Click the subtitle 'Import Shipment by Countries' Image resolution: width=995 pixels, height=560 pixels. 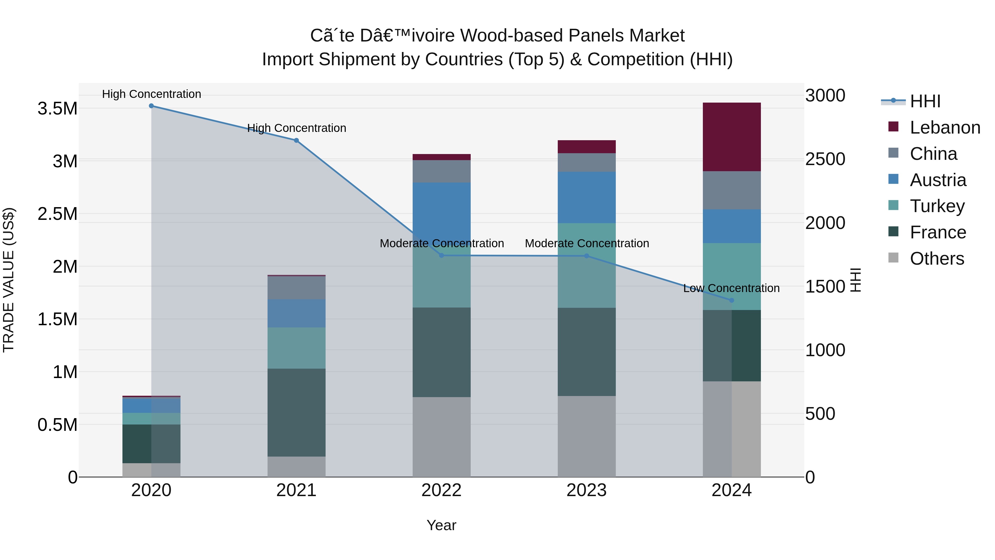383,59
